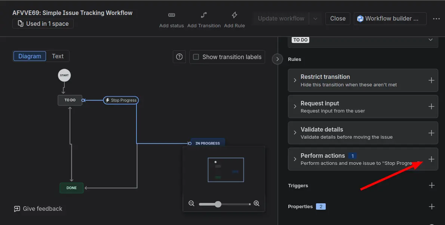Click the Give feedback link
445x225 pixels.
(38, 209)
